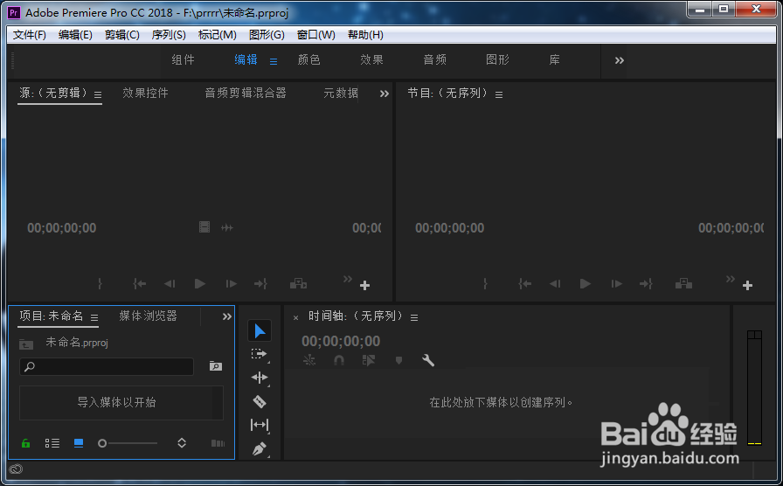Image resolution: width=783 pixels, height=486 pixels.
Task: Click Creative Cloud status icon
Action: [16, 469]
